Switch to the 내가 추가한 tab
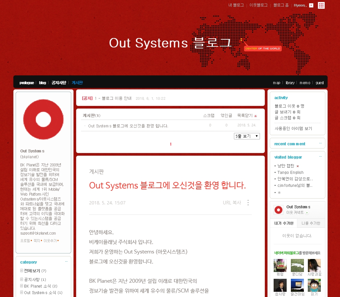Image resolution: width=340 pixels, height=297 pixels. [284, 223]
